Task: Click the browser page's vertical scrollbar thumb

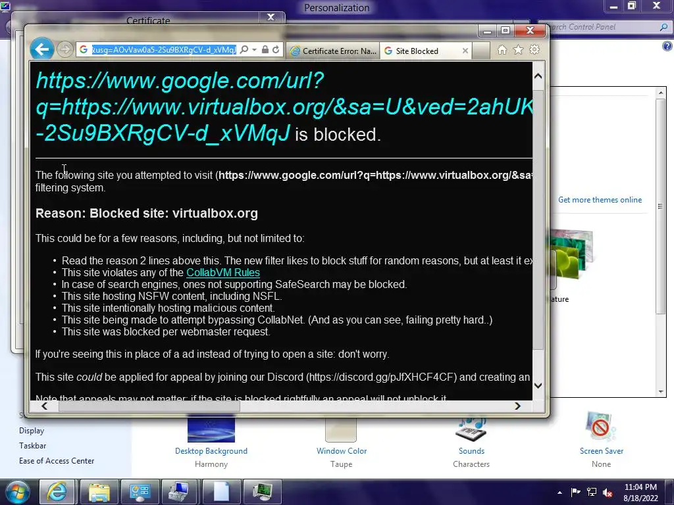Action: [x=538, y=220]
